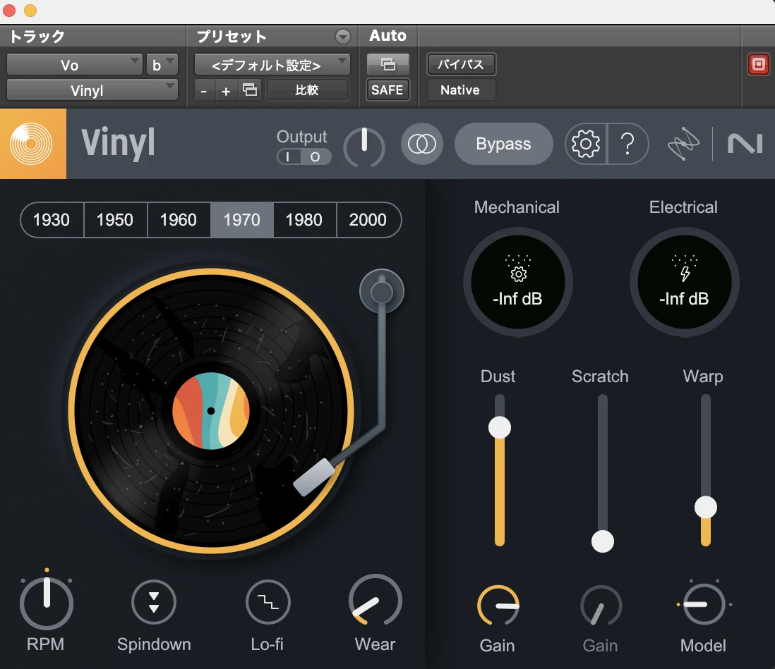Click the colorful record center label

click(211, 411)
